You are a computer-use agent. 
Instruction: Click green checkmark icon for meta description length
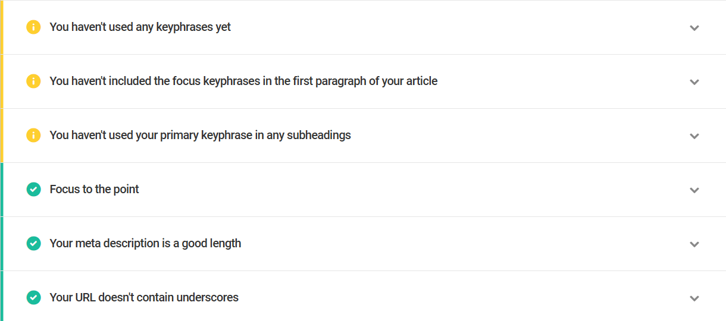33,244
